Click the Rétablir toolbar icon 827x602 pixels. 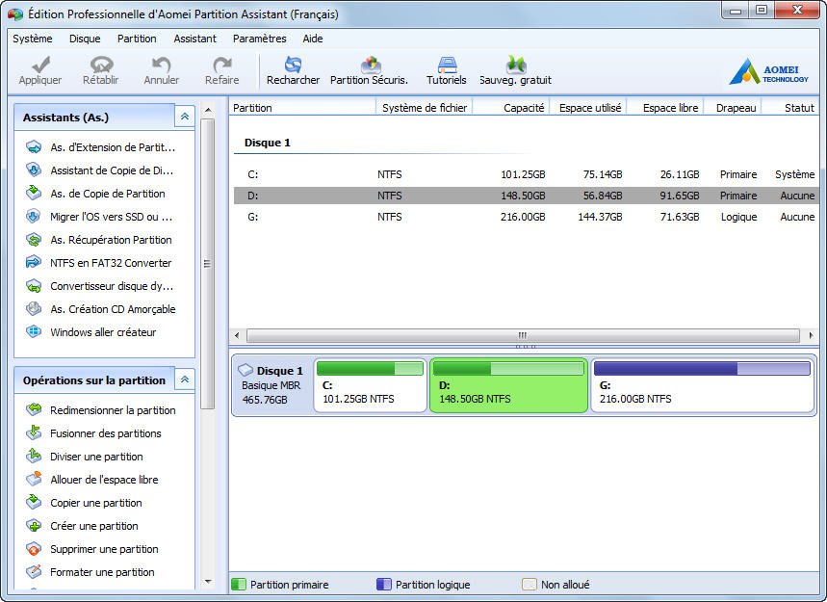click(x=101, y=65)
